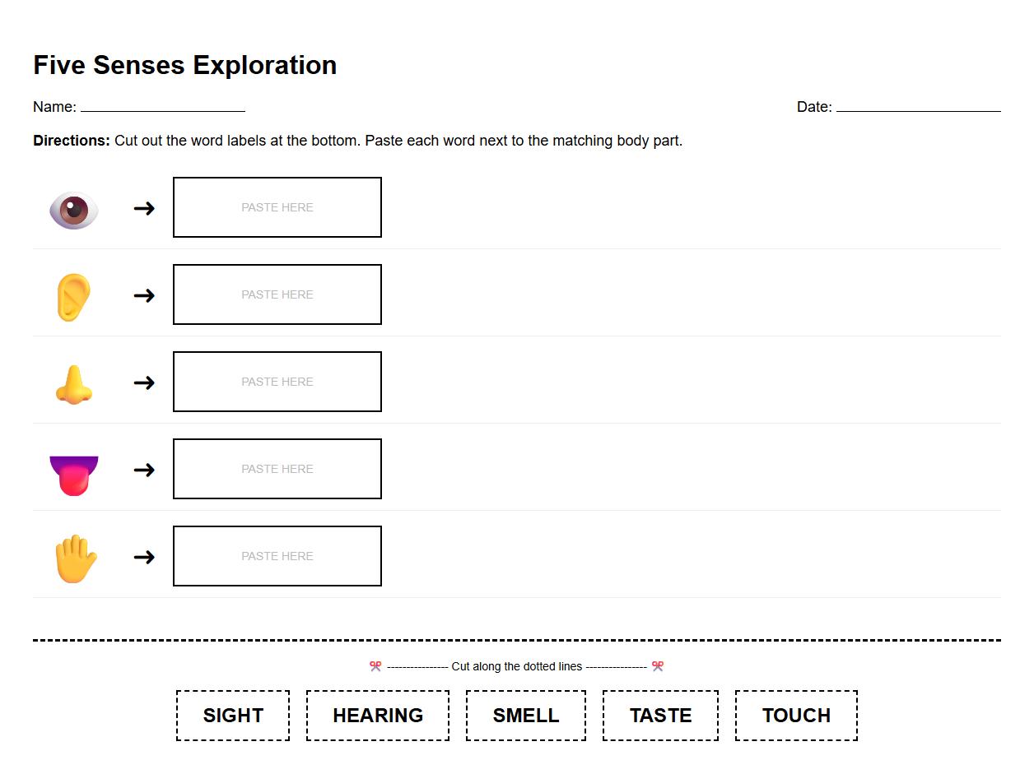
Task: Click the arrow next to the nose emoji
Action: pos(144,382)
